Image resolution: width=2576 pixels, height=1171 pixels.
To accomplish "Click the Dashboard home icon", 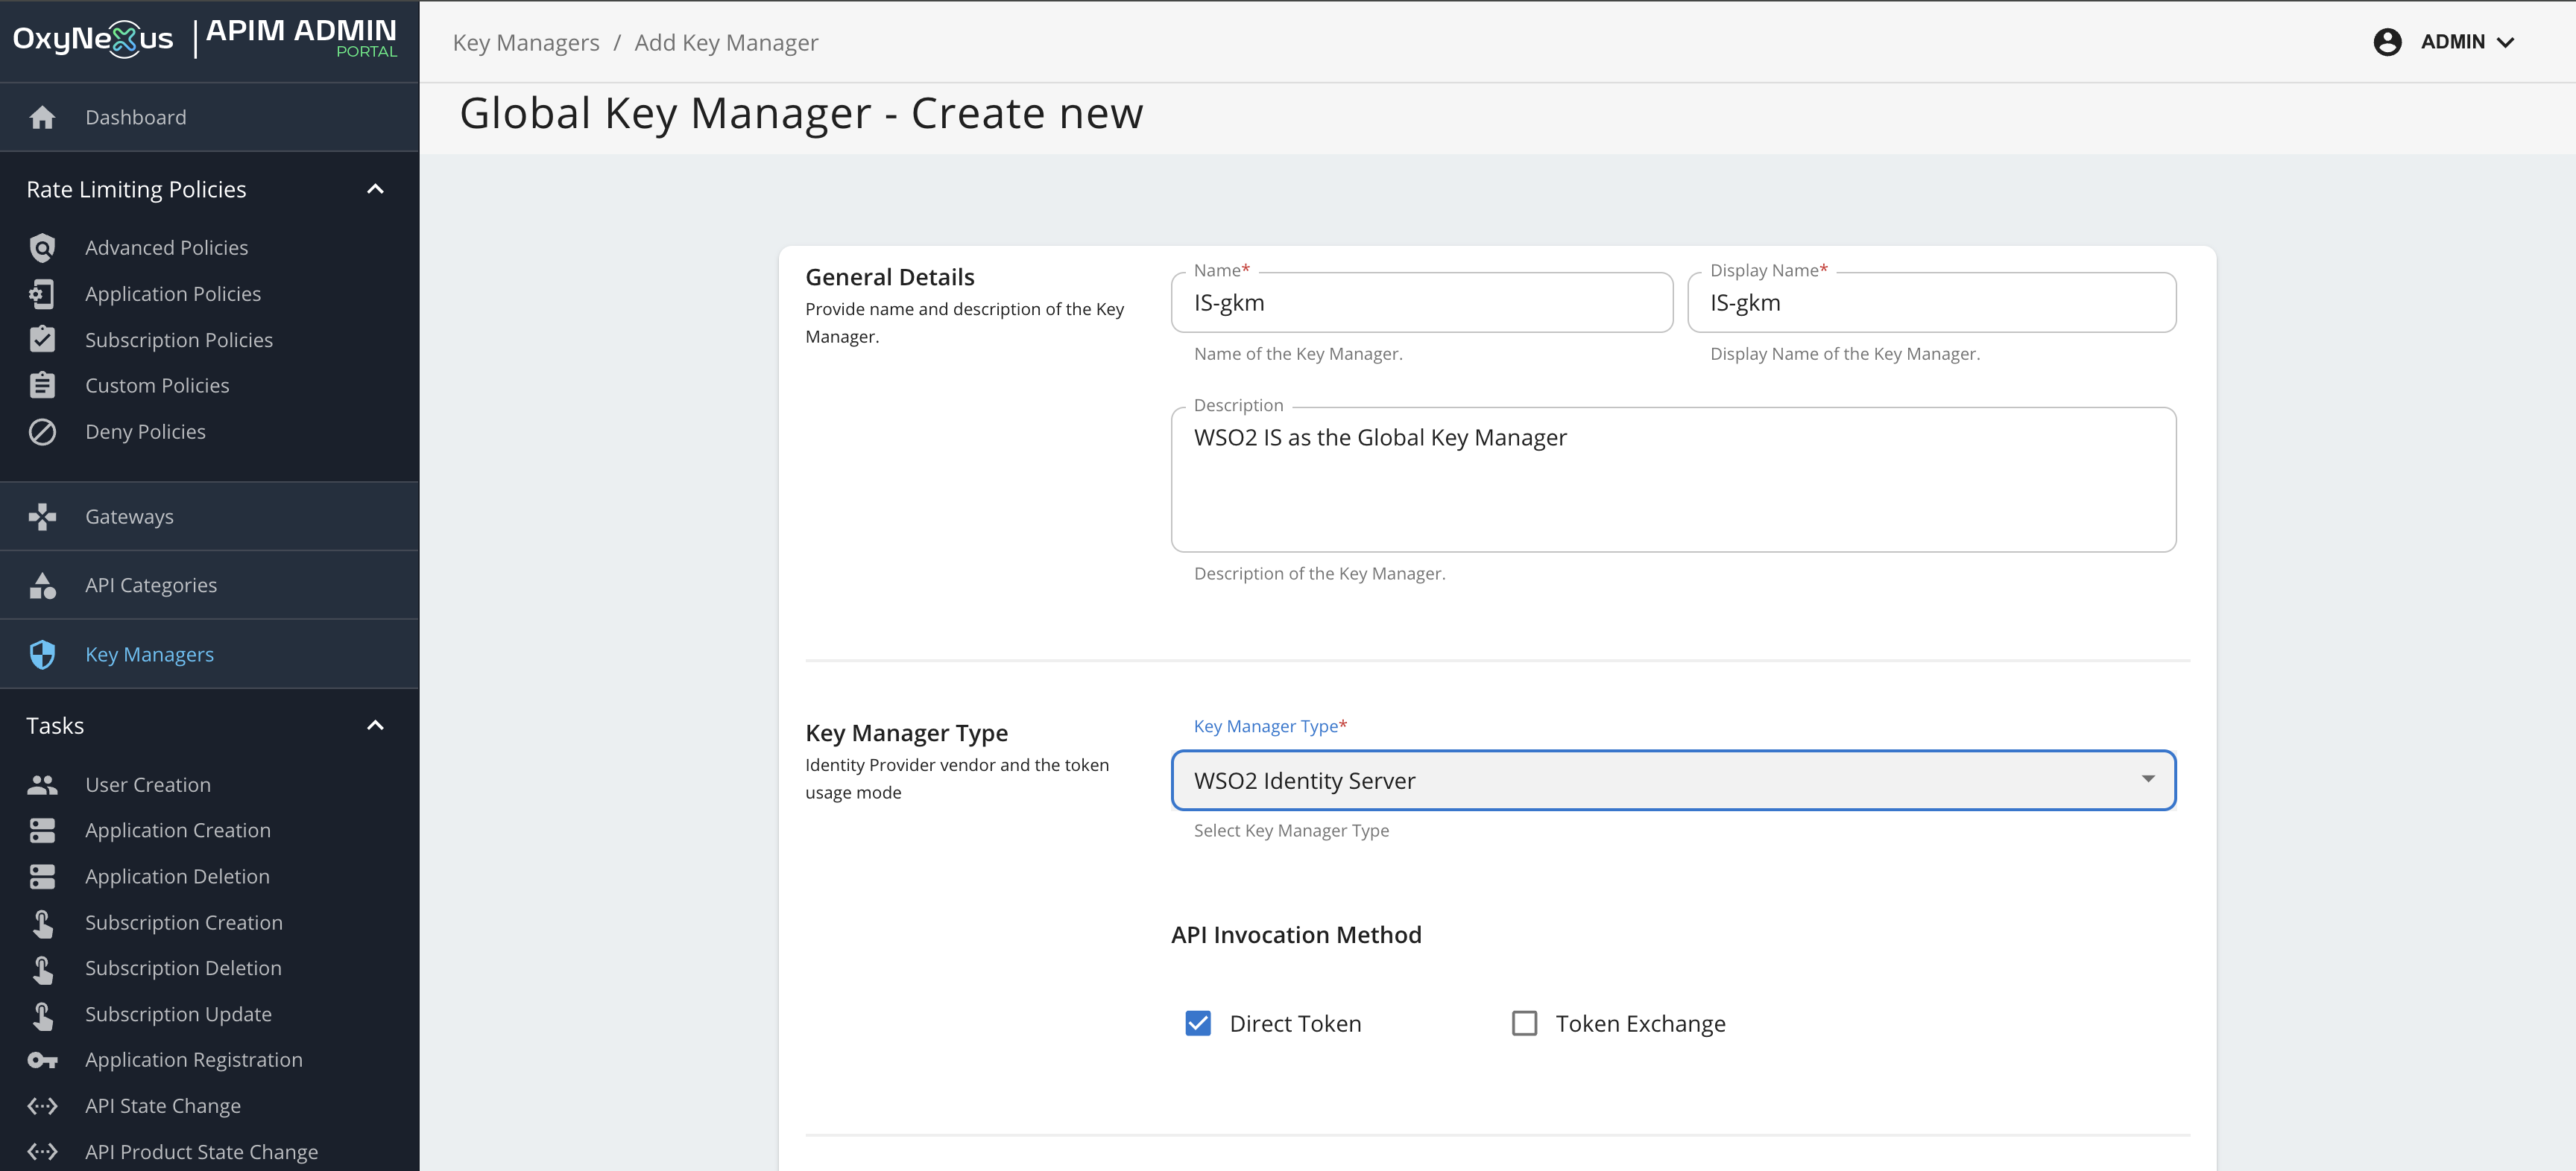I will point(42,118).
